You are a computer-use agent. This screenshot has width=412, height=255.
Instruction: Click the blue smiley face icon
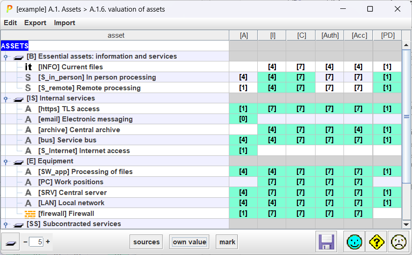(x=355, y=242)
